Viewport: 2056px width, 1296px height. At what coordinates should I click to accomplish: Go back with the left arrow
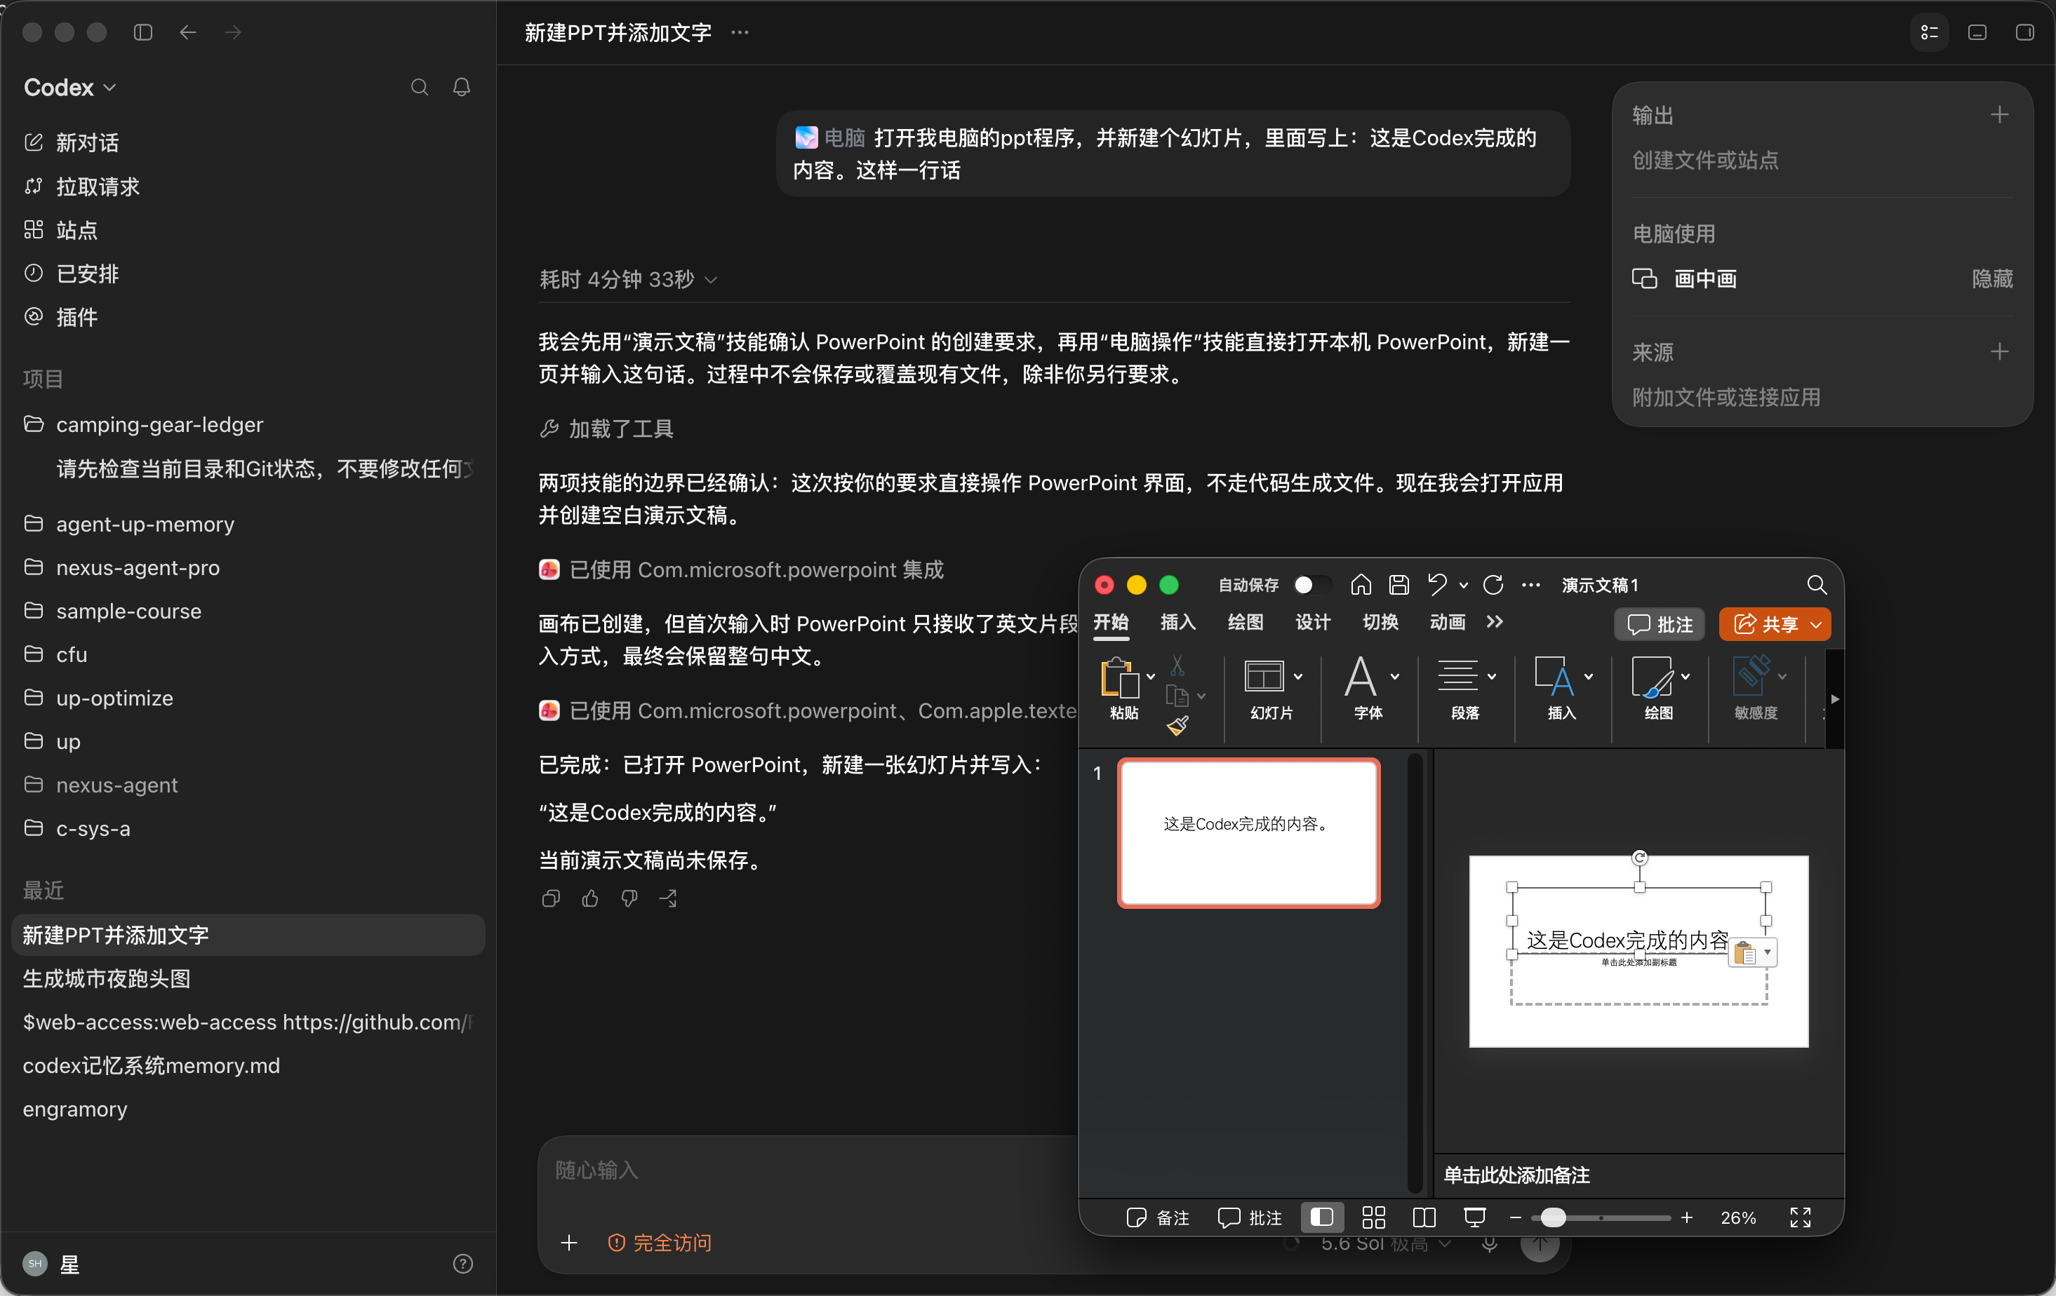tap(188, 32)
